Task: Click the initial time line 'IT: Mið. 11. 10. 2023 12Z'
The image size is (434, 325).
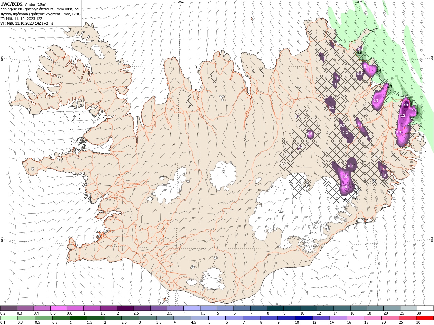Action: pos(21,19)
